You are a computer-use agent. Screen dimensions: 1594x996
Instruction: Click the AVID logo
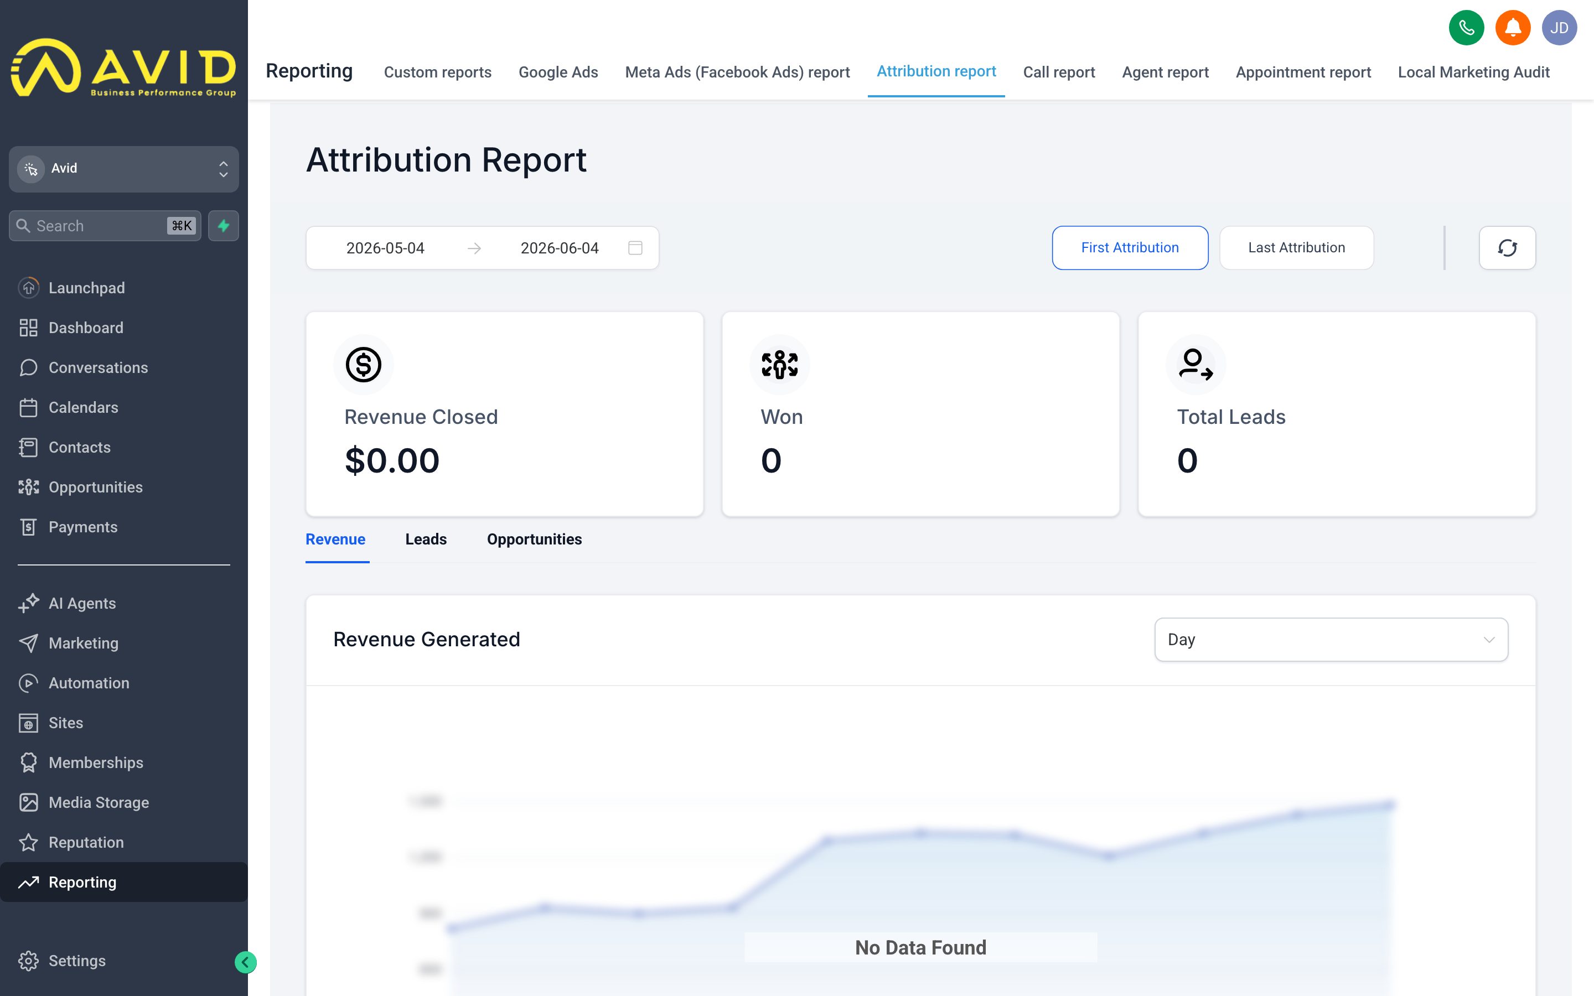[x=124, y=68]
